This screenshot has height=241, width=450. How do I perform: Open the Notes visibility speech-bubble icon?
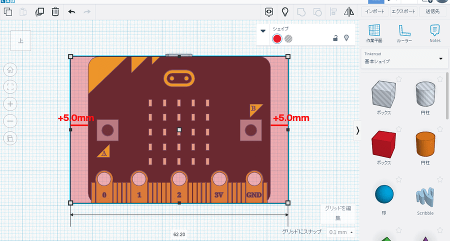pos(269,12)
